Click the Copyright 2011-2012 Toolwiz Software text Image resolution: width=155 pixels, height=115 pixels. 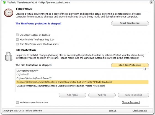(x=22, y=111)
